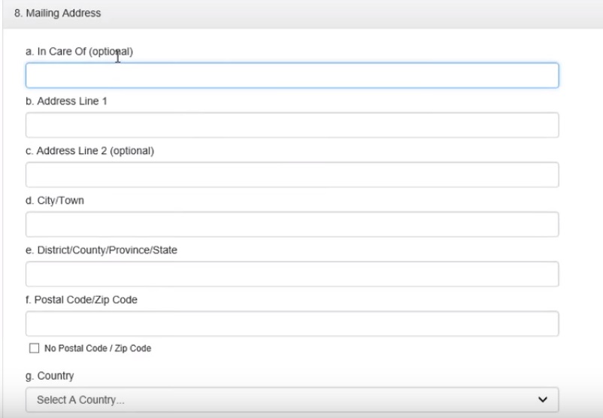Click the 'Select A Country...' placeholder text
The image size is (603, 418).
80,400
